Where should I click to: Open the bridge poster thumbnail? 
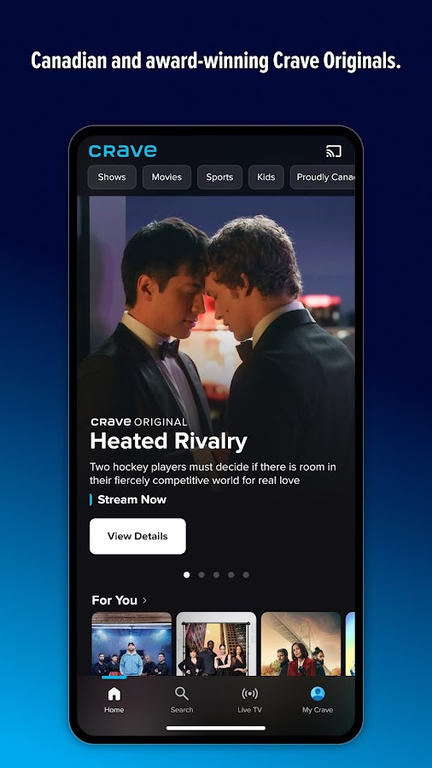click(301, 643)
